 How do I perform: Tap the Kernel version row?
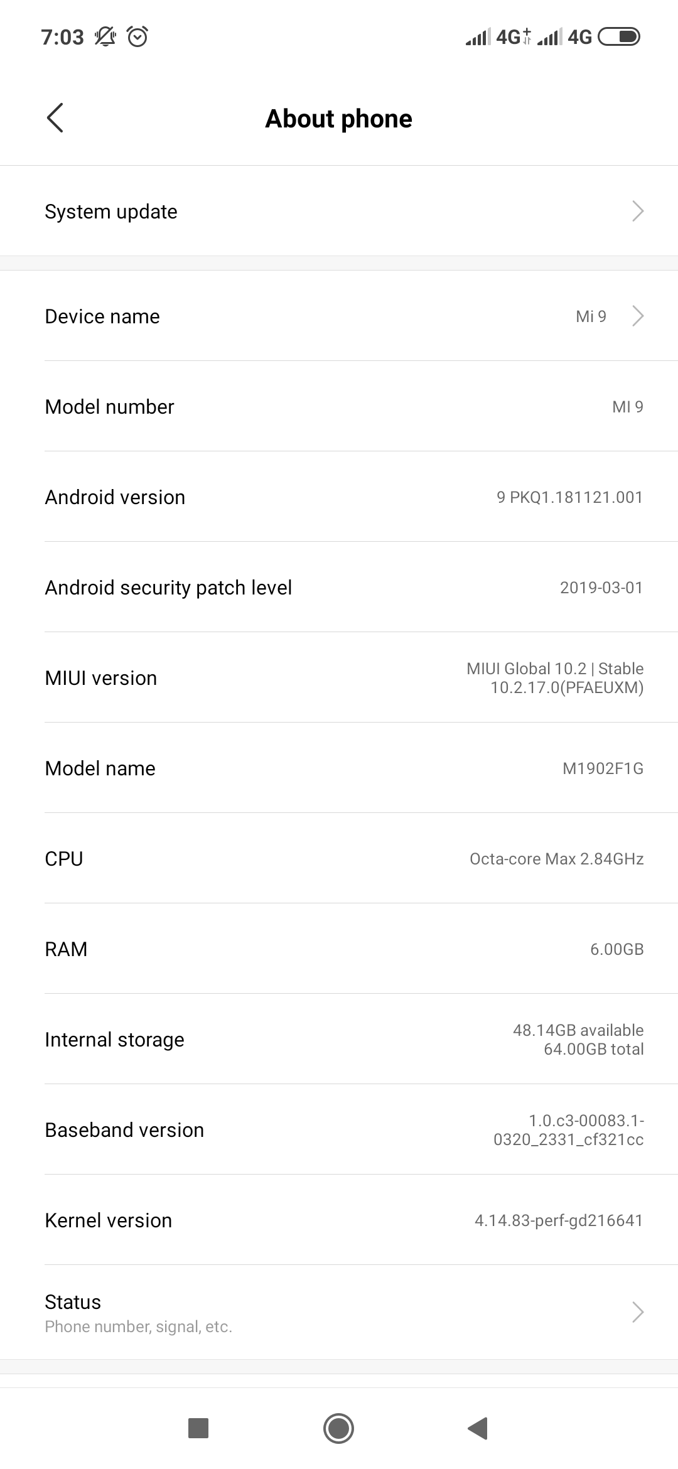pyautogui.click(x=339, y=1220)
